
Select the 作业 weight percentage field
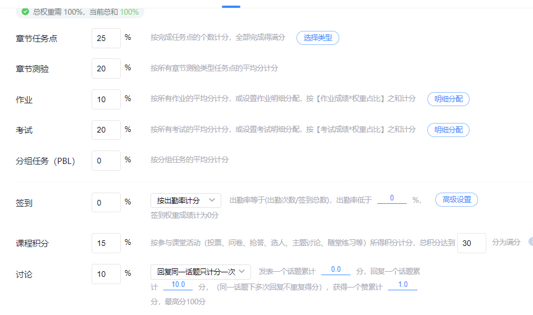pyautogui.click(x=106, y=99)
